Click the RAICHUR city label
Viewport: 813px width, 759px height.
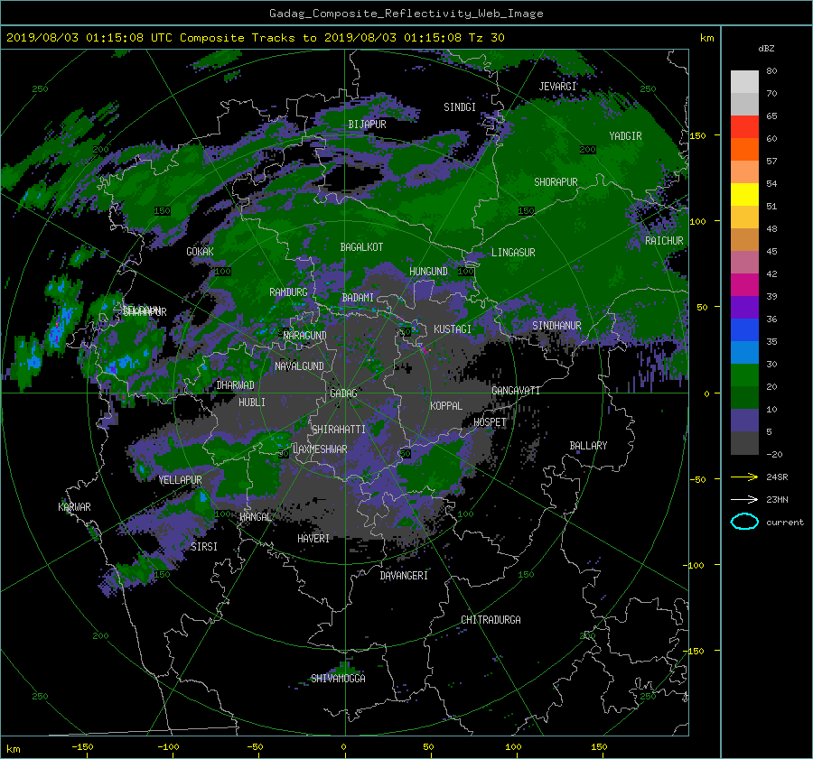tap(664, 241)
